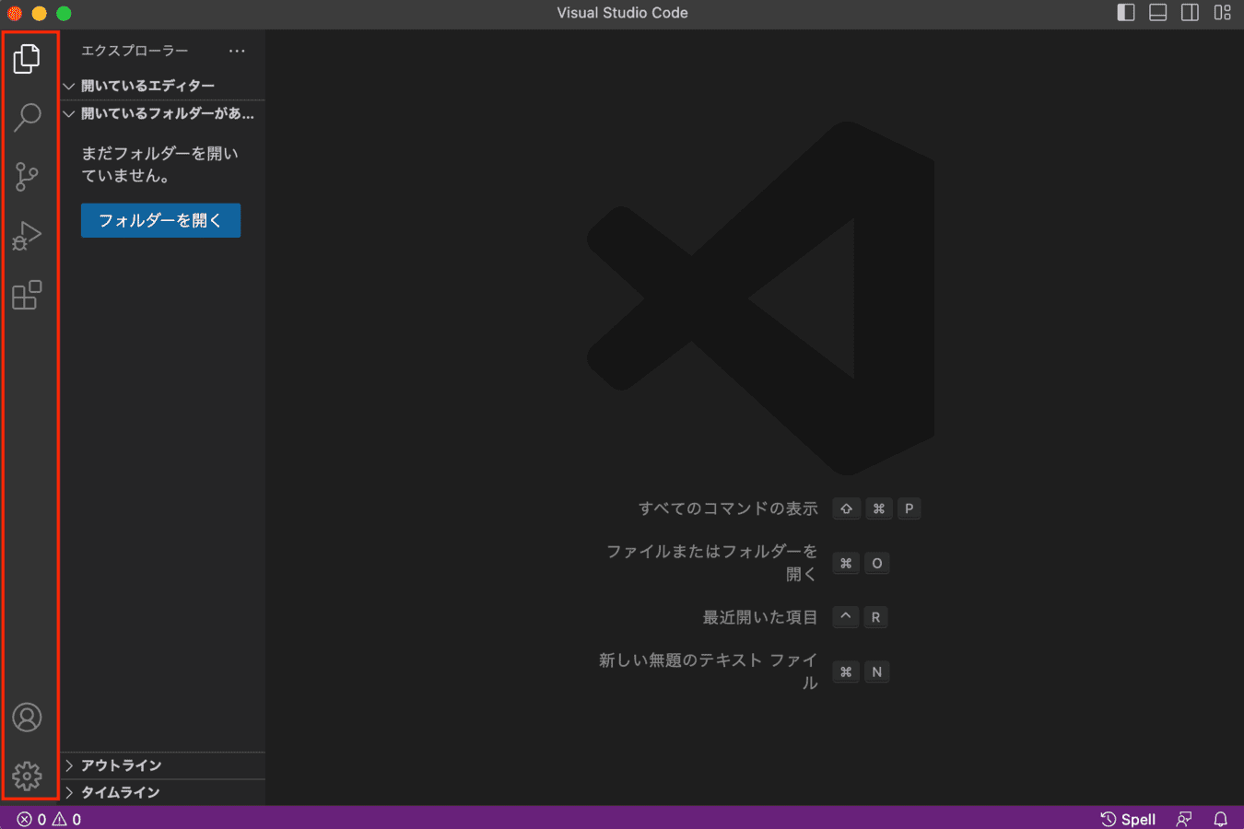
Task: Open the Extensions view icon
Action: (27, 295)
